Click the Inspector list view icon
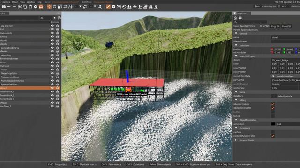Screen dimensions: 300x168 click(240, 18)
